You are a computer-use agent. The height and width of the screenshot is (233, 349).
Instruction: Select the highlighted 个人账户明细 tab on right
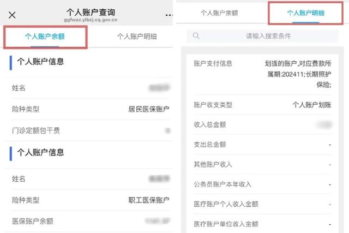[x=305, y=13]
